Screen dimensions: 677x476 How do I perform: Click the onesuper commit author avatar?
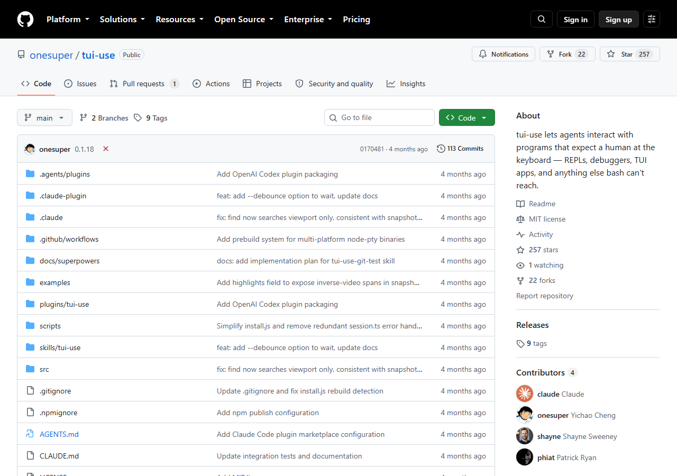(30, 149)
